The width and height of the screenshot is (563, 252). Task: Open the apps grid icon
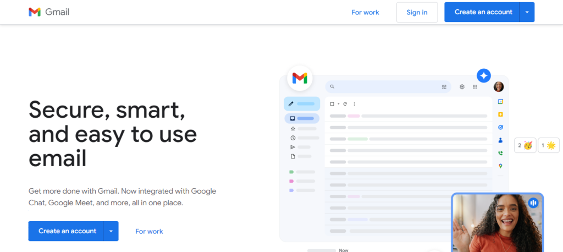(474, 86)
